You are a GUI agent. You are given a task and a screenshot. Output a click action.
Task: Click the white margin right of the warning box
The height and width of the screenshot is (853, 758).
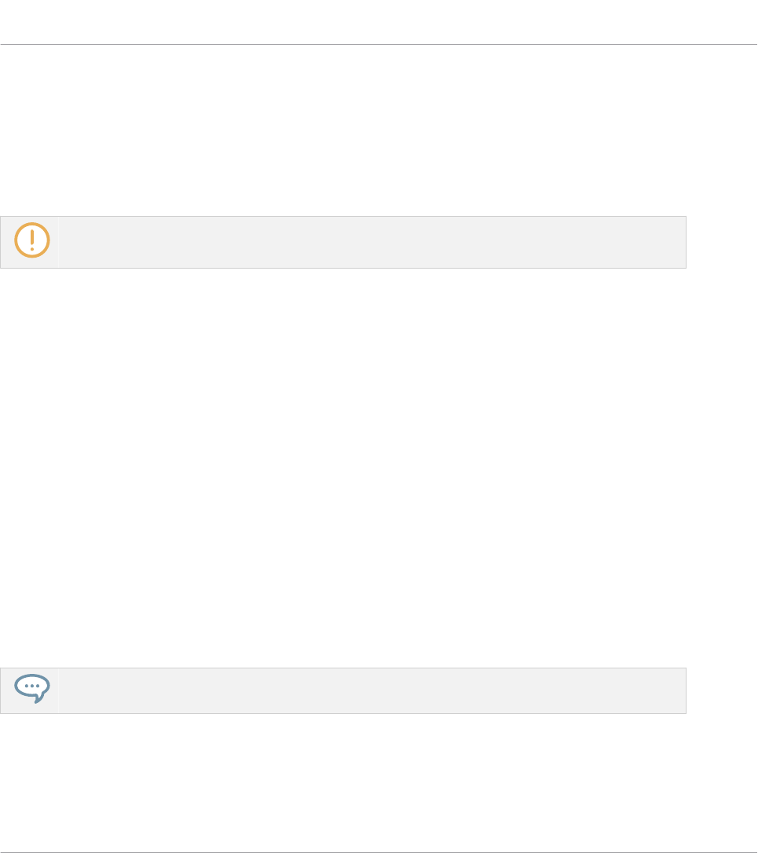(x=722, y=242)
